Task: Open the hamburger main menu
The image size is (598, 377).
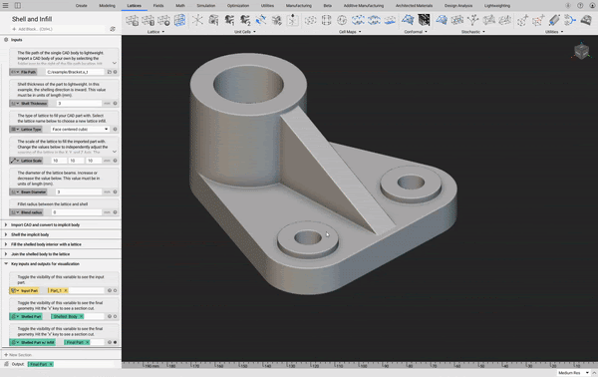Action: pos(5,5)
